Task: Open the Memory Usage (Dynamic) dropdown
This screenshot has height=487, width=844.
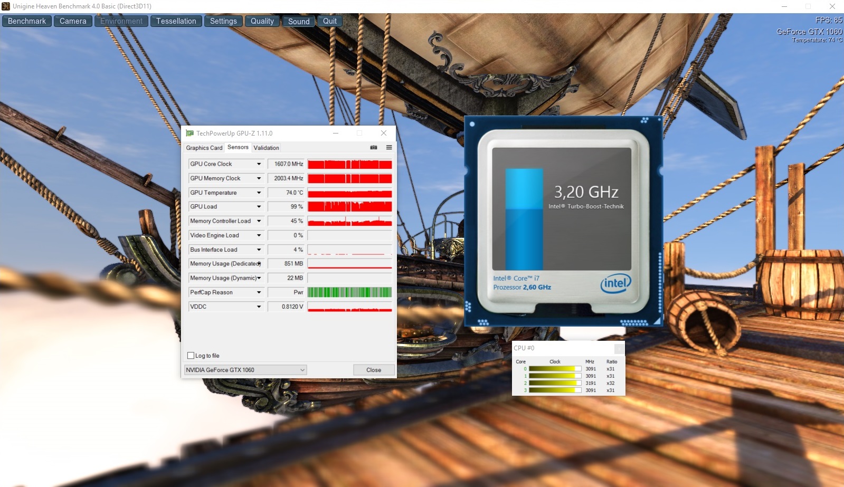Action: point(259,278)
